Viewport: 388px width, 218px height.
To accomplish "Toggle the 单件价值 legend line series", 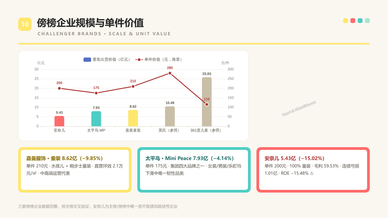I will tap(159, 60).
